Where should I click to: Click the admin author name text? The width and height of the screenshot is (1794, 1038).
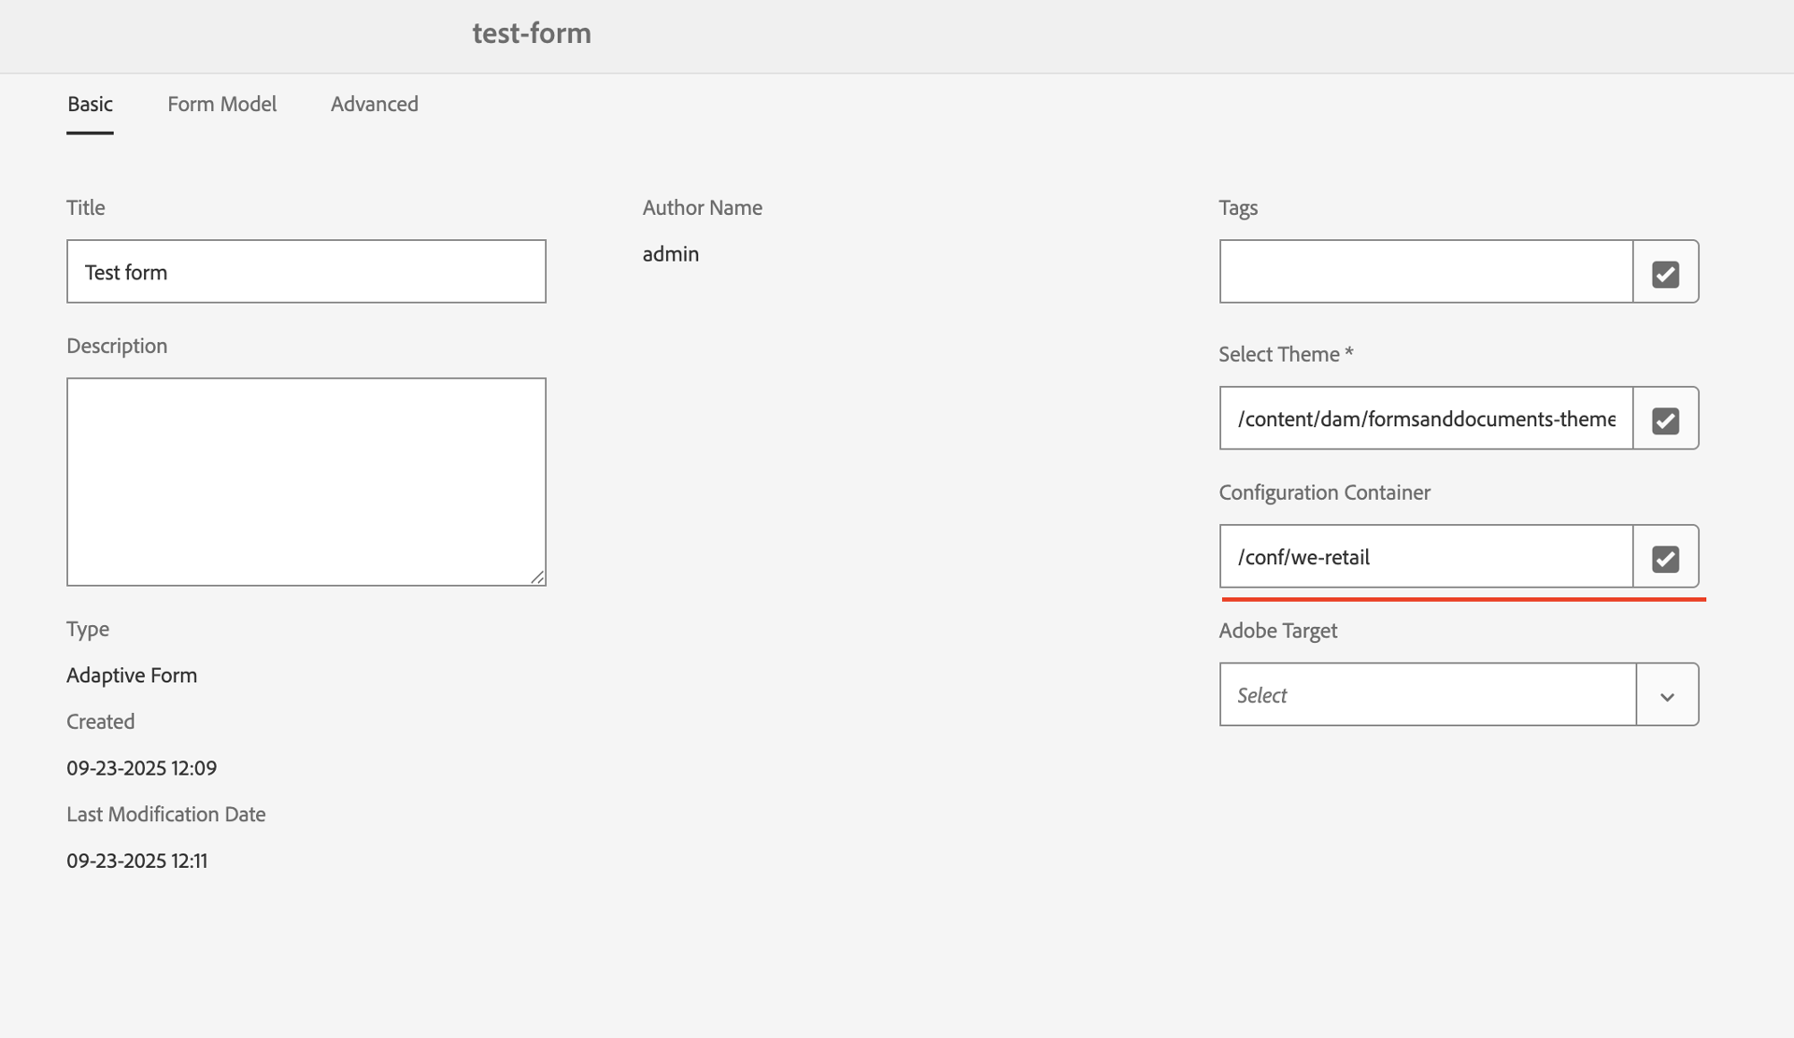pos(670,254)
